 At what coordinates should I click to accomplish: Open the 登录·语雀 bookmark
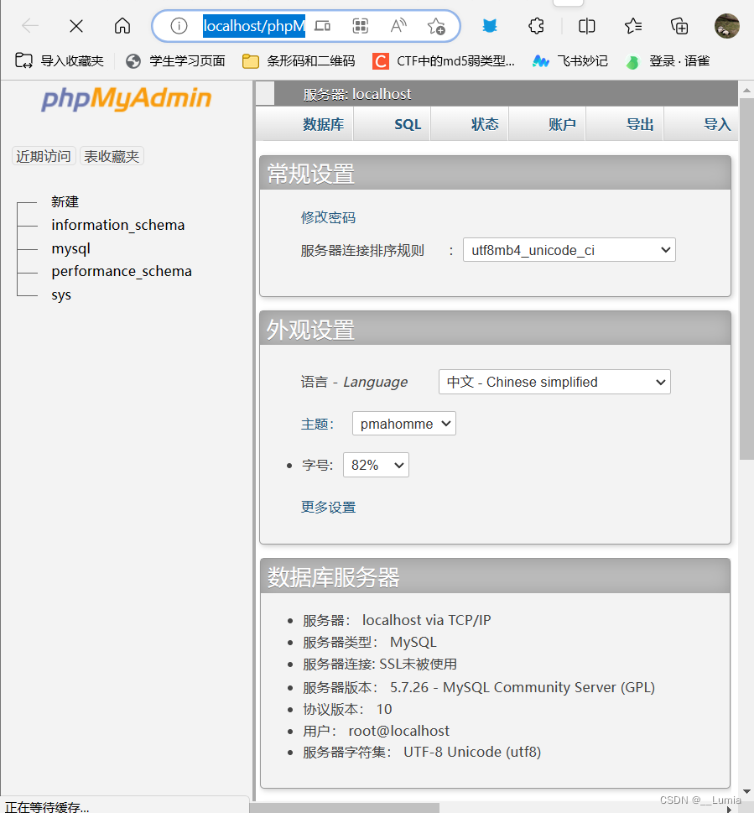pos(668,61)
